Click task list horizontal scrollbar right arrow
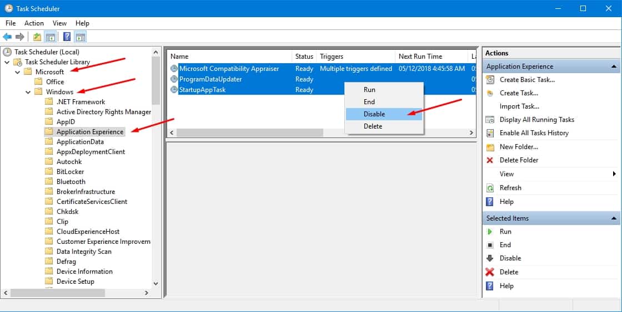This screenshot has width=622, height=312. [471, 132]
